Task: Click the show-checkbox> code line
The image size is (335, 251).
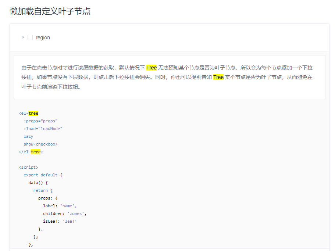Action: [x=40, y=144]
